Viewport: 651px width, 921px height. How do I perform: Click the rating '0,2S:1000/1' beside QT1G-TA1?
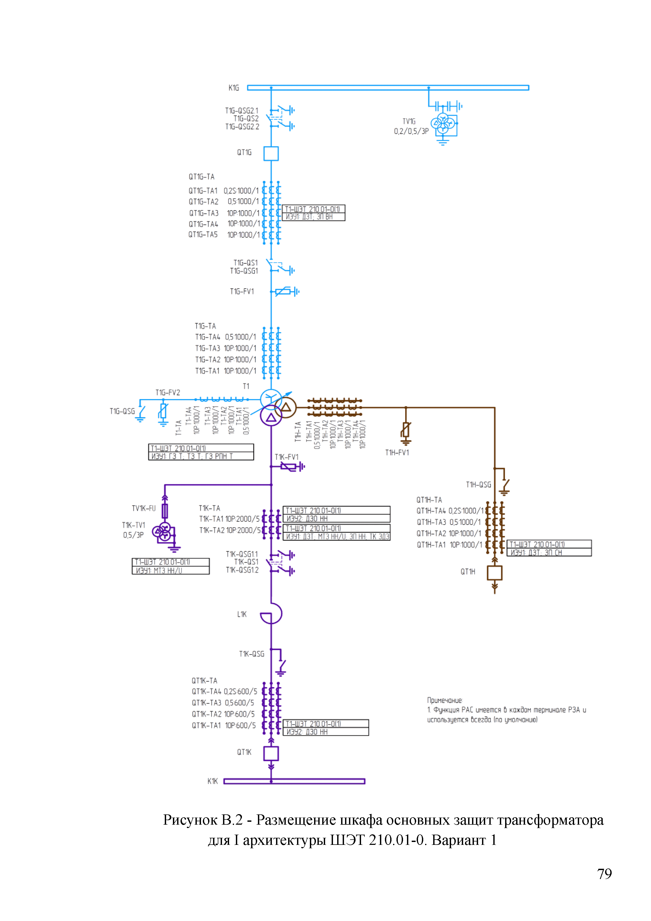241,191
